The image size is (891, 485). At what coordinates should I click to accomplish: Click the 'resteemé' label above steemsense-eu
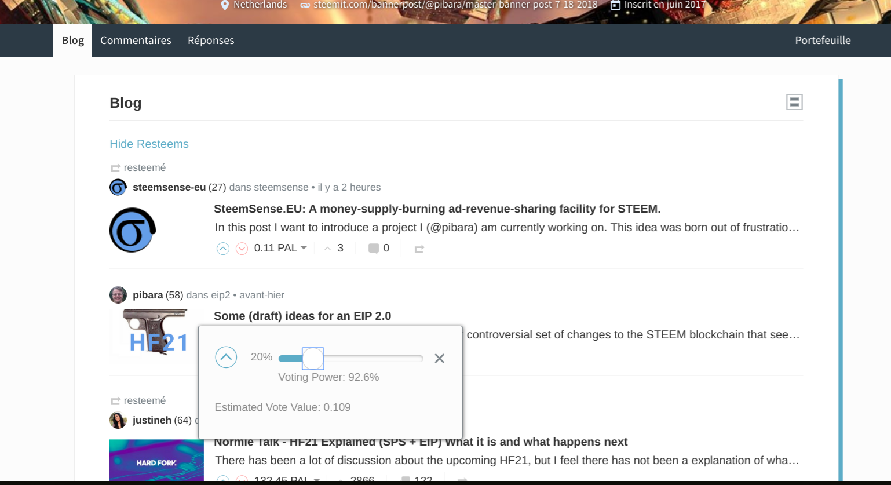pyautogui.click(x=145, y=167)
